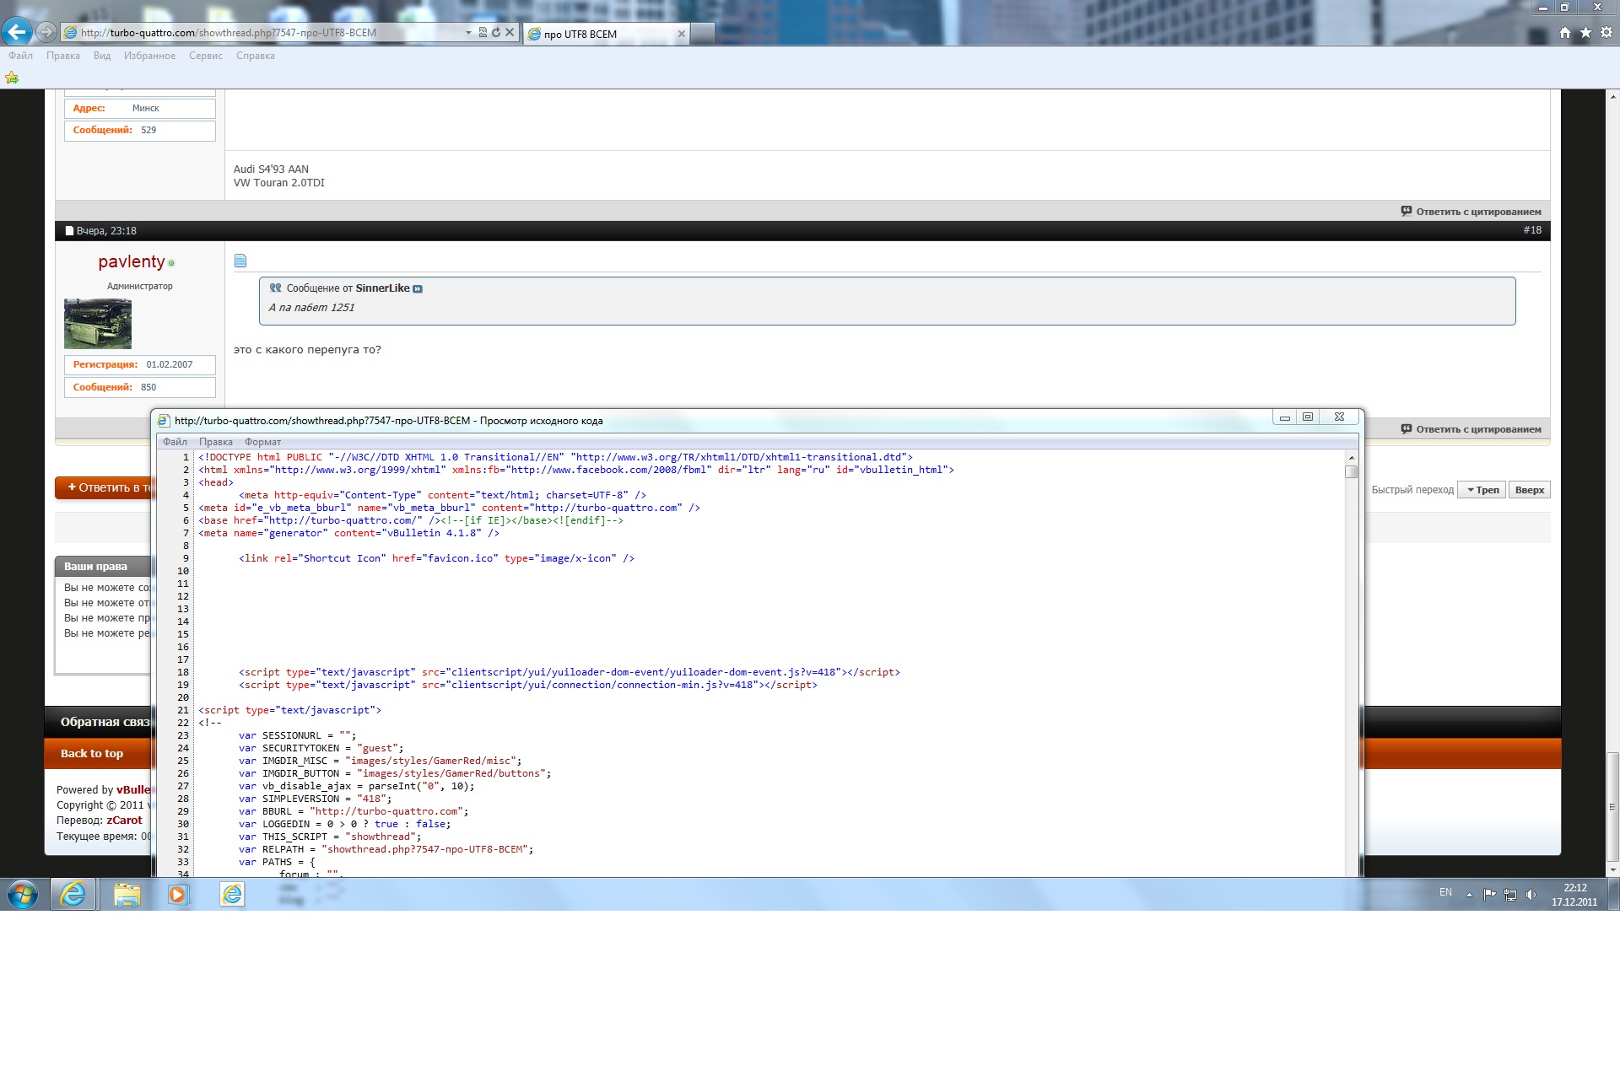This screenshot has height=1087, width=1620.
Task: Show hidden system tray icons arrow
Action: (x=1469, y=894)
